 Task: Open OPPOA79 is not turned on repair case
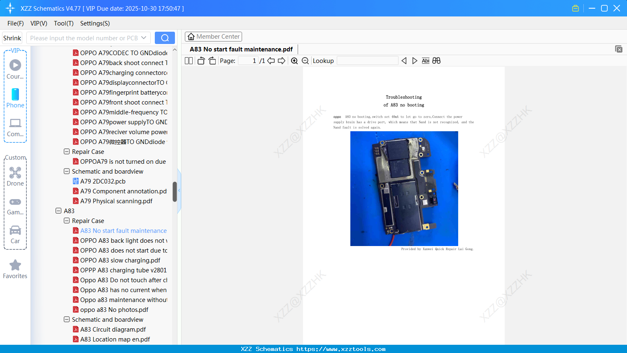[x=119, y=161]
